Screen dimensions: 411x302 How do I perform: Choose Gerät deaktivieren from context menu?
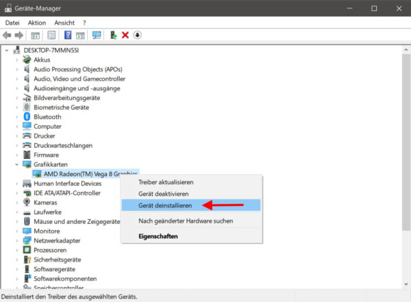coord(191,194)
